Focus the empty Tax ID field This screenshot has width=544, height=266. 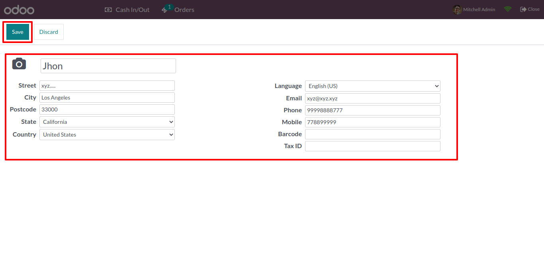click(x=373, y=146)
